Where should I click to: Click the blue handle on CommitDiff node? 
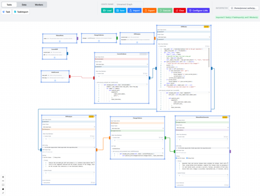68,54
